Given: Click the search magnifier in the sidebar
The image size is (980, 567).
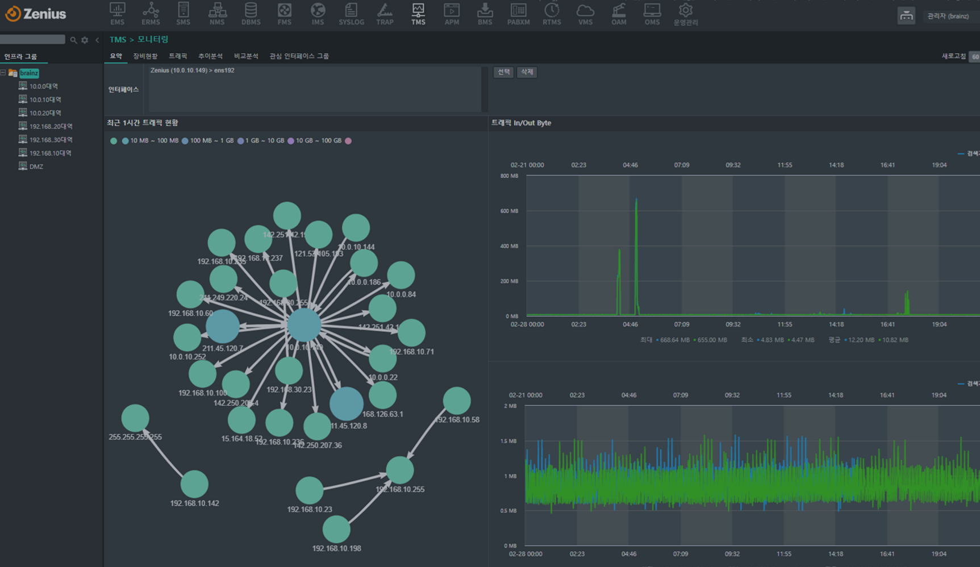Looking at the screenshot, I should click(x=73, y=40).
